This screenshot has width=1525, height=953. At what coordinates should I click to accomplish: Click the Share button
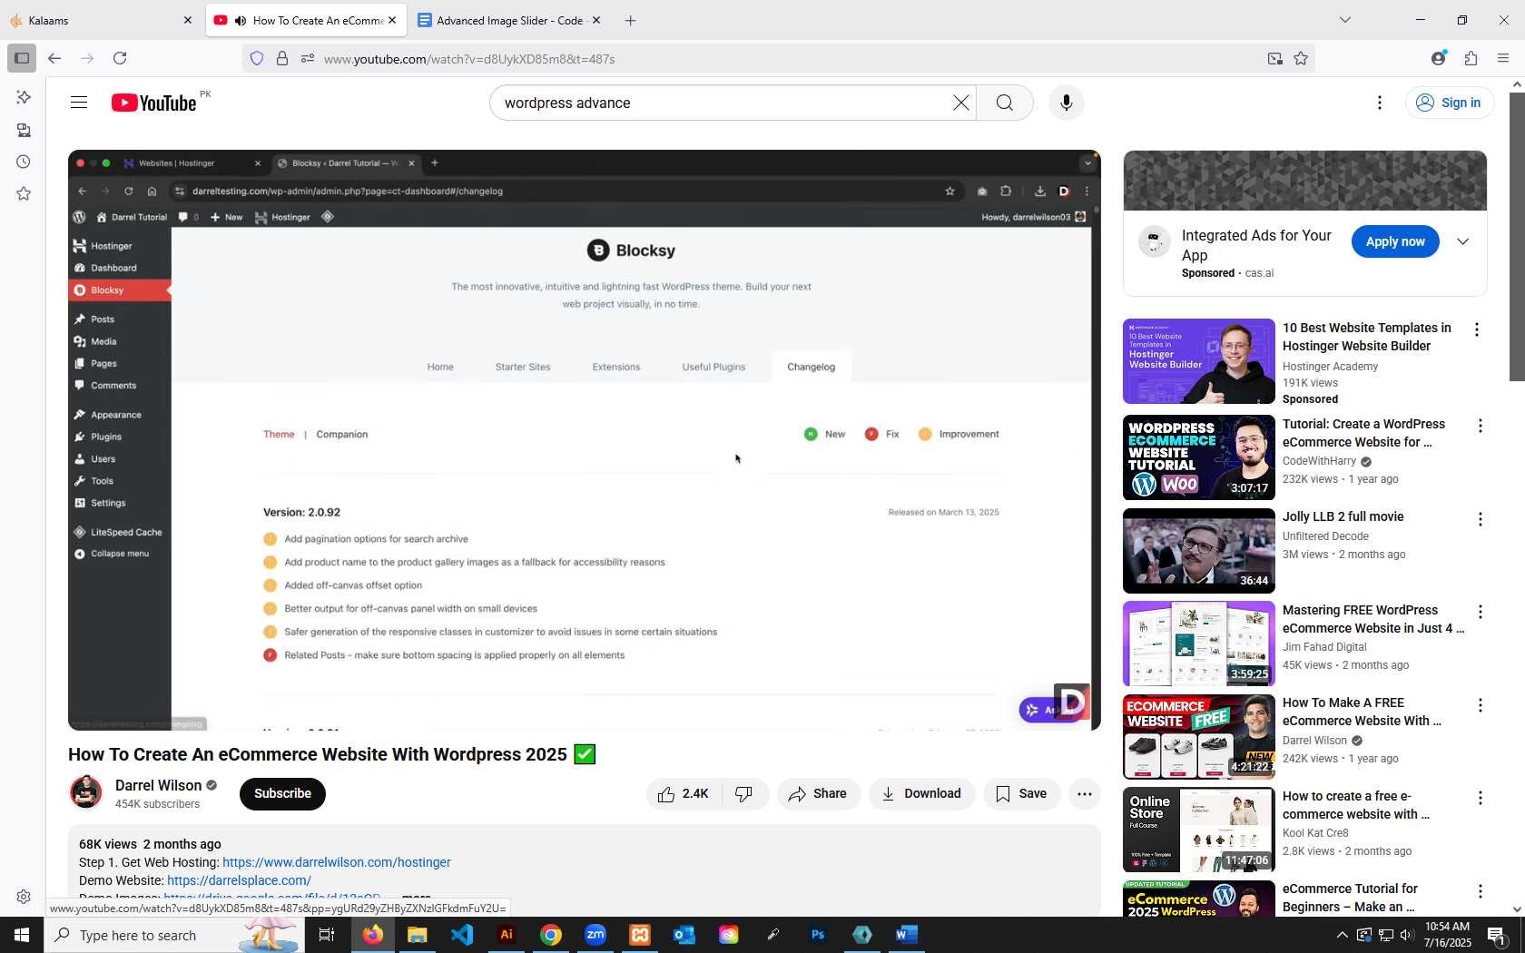(818, 794)
